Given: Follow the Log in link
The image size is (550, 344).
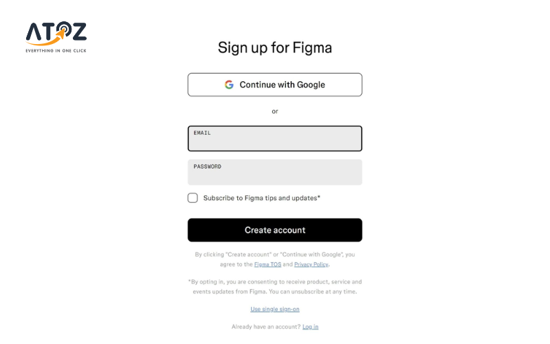Looking at the screenshot, I should (310, 326).
